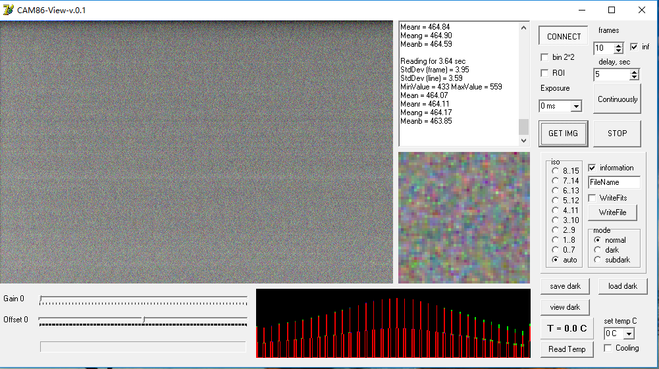Click the red histogram graph
The image size is (659, 369).
tap(393, 323)
